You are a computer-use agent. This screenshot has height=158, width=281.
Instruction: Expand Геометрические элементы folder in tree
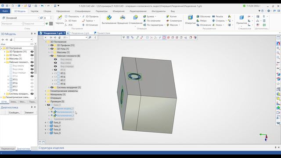pos(46,91)
